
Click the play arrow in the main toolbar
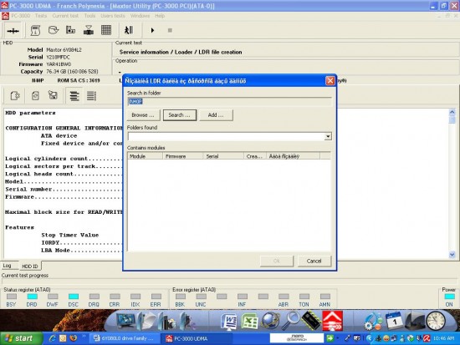[x=152, y=30]
